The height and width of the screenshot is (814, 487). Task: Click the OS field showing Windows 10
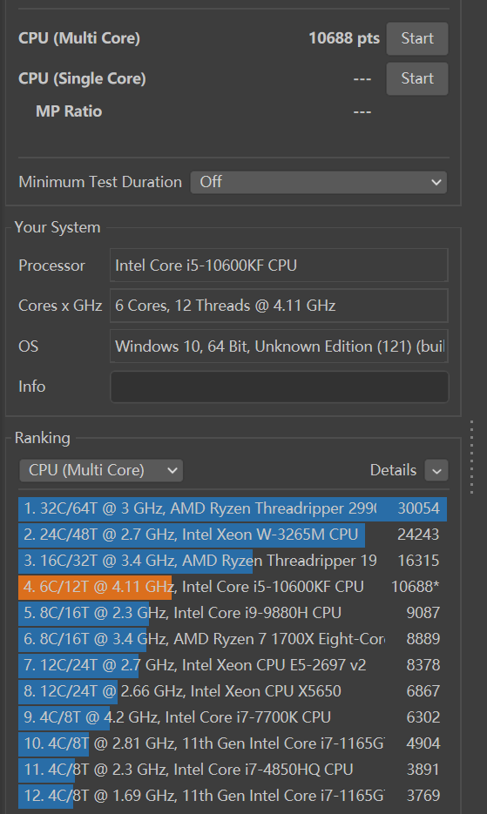[279, 346]
